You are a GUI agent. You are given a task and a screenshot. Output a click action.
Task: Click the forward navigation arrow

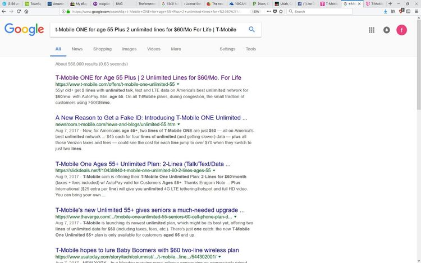[11, 12]
